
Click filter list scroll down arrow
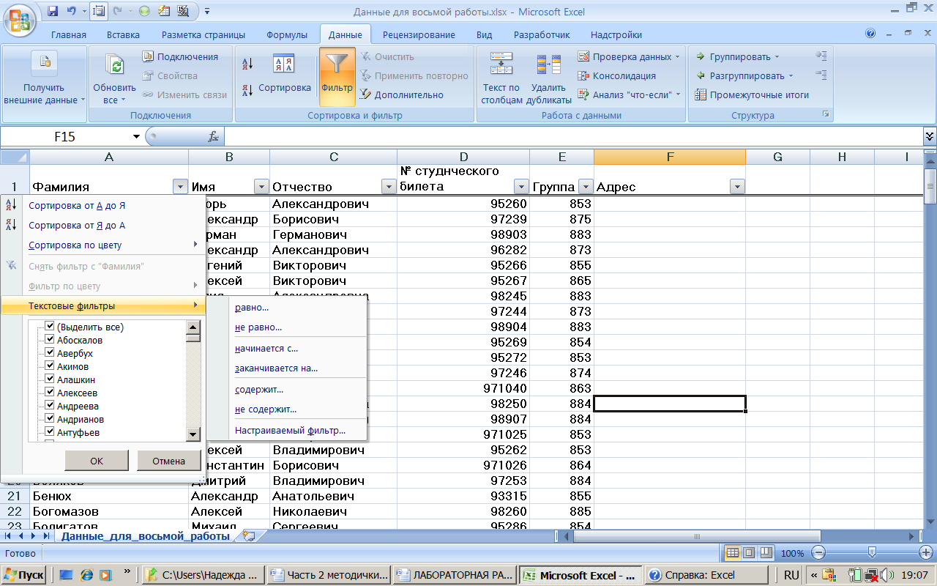click(x=193, y=434)
